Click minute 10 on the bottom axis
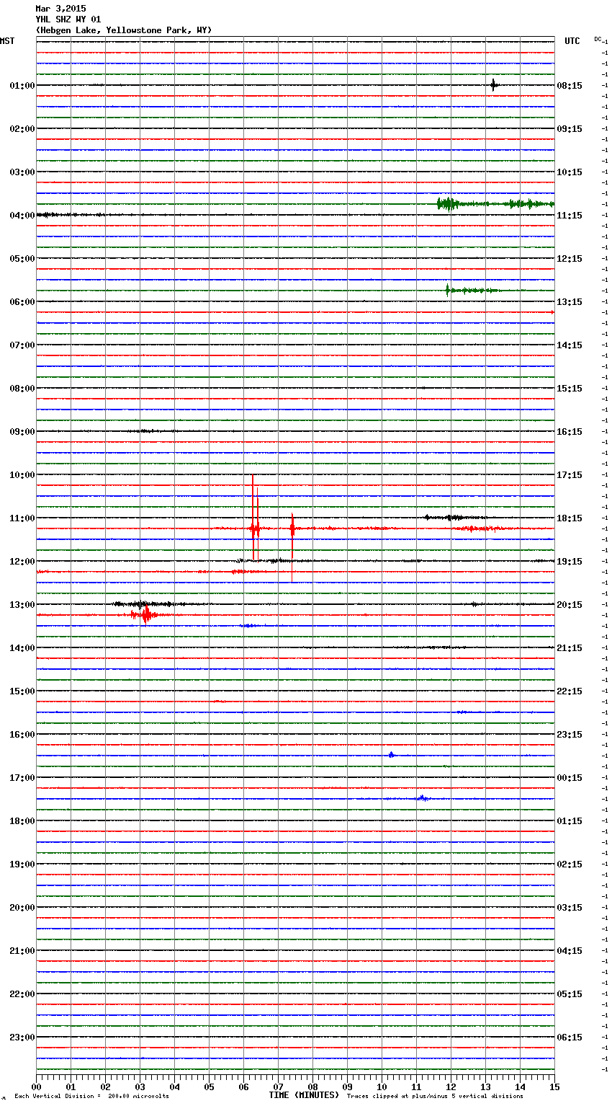Screen dimensions: 612x1106 382,1087
